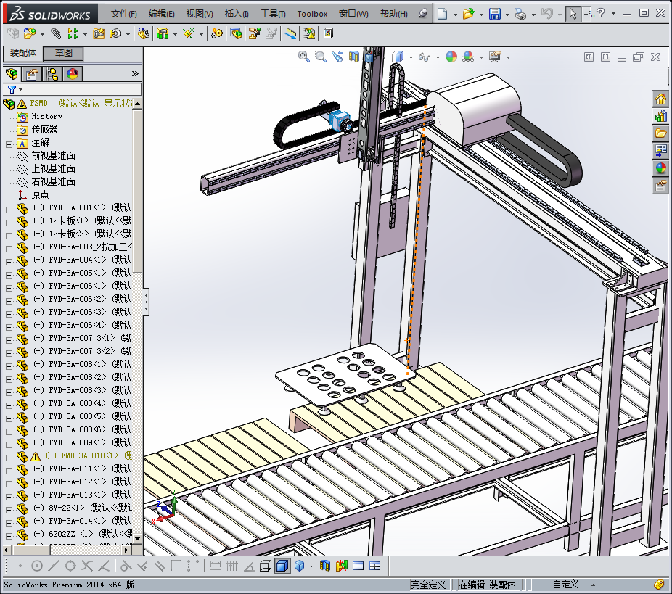This screenshot has width=672, height=594.
Task: Open the 文件(F) menu
Action: click(123, 14)
